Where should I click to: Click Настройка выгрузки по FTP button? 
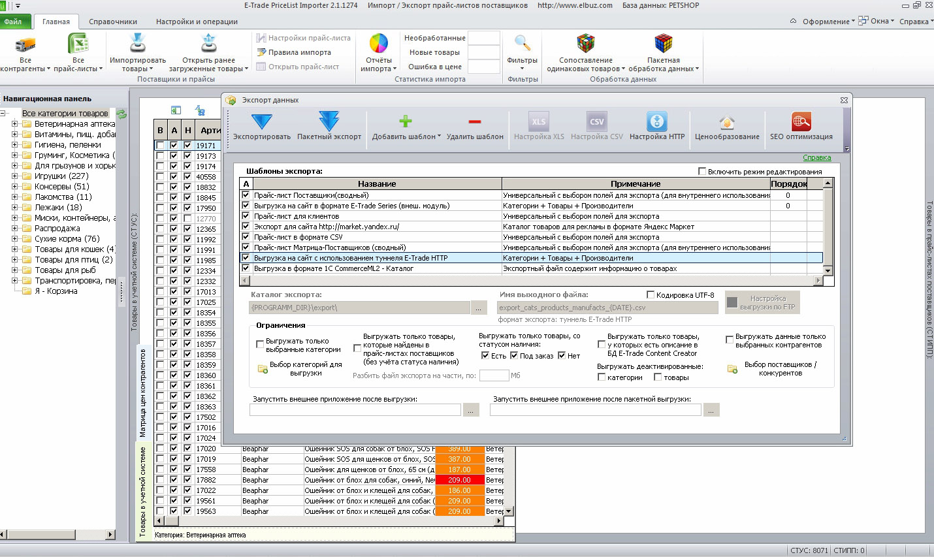click(x=762, y=302)
